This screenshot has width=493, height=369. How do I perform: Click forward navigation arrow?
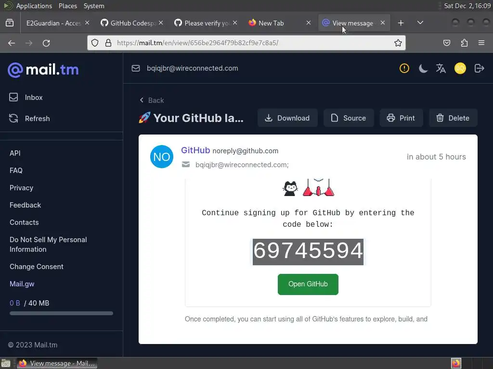point(29,43)
